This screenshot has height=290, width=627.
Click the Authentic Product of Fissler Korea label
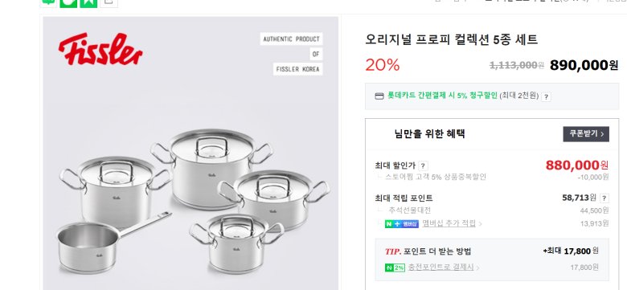click(292, 54)
